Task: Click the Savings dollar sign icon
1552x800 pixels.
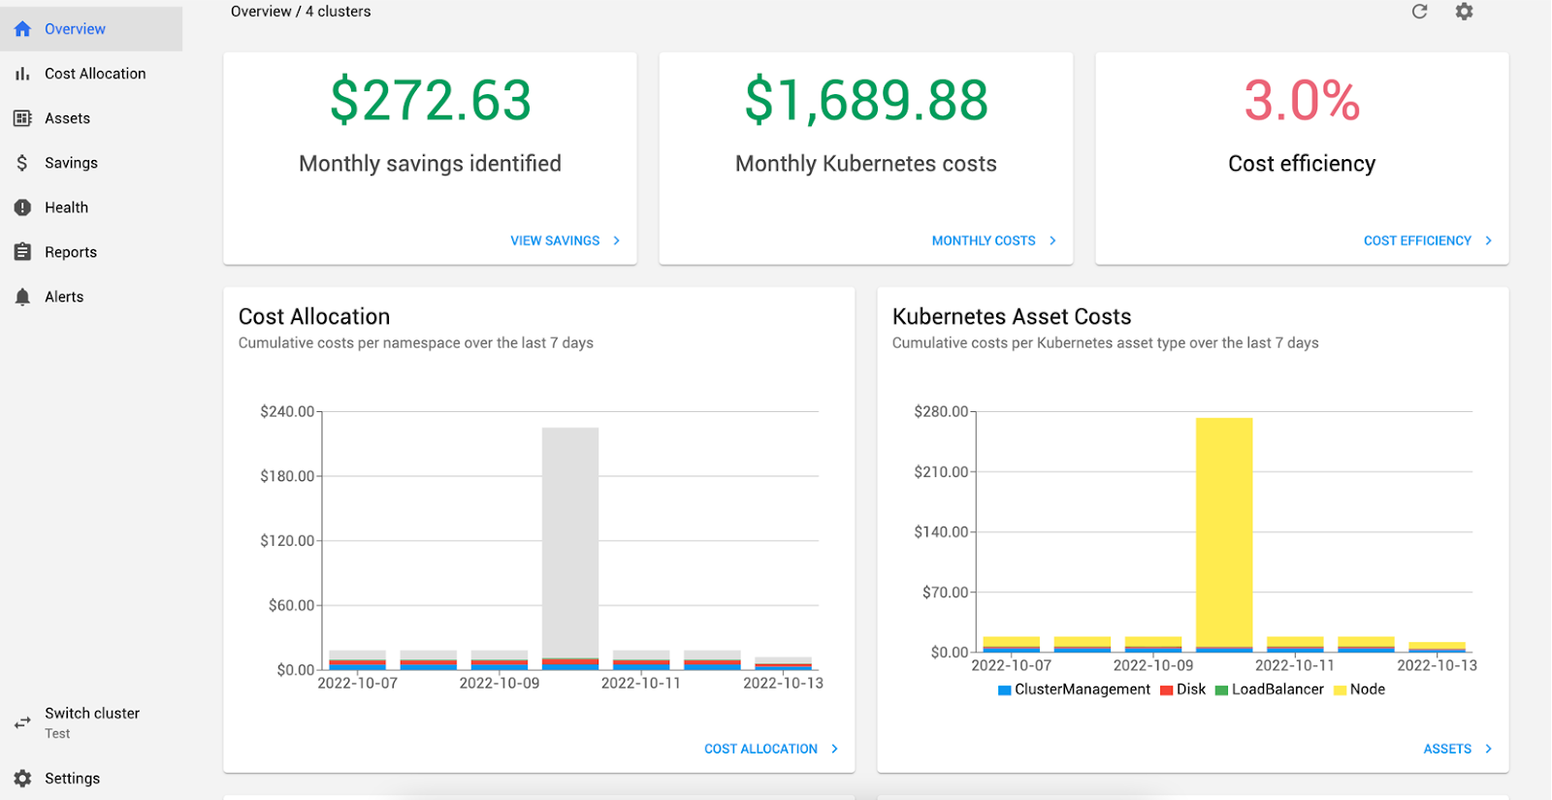Action: click(22, 163)
